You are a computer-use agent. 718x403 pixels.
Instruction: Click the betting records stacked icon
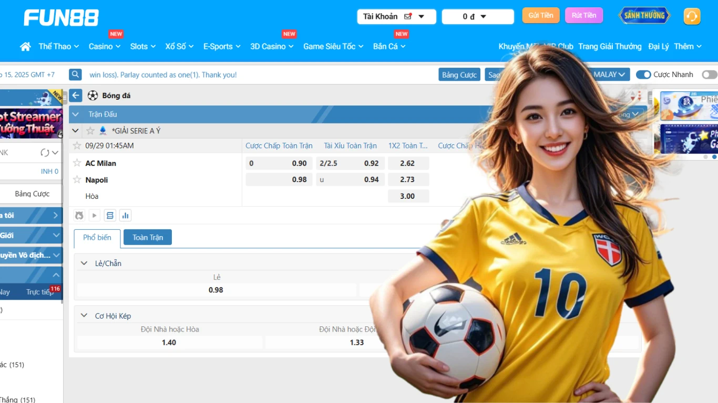[110, 215]
